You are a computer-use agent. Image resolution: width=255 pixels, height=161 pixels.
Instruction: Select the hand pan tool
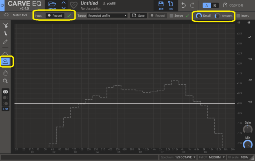pyautogui.click(x=5, y=73)
